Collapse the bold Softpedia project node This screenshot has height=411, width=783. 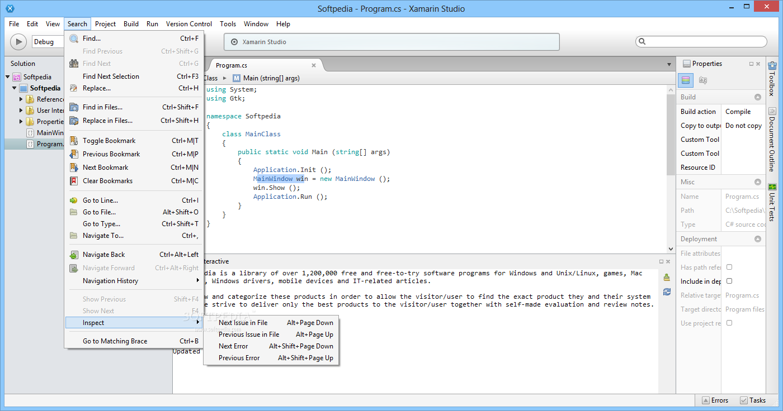click(15, 88)
